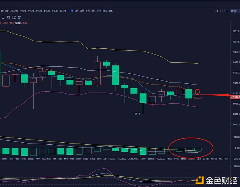
Task: Select the 30分钟 timeframe
Action: click(14, 11)
